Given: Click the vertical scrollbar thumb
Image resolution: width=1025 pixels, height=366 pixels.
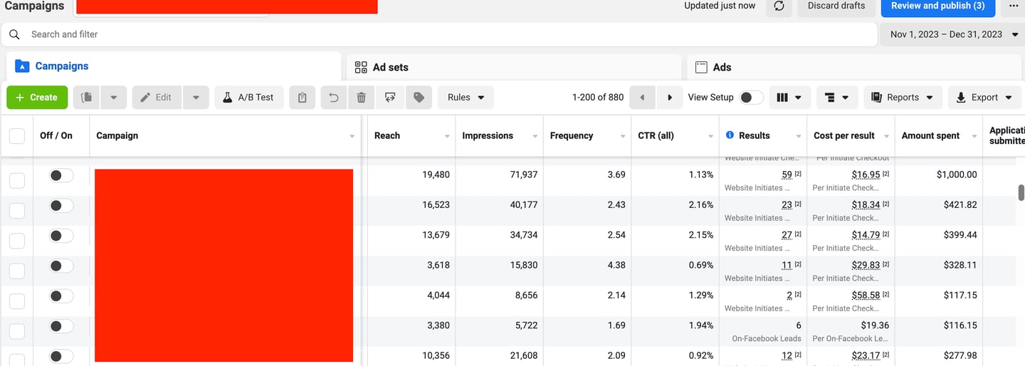Looking at the screenshot, I should (x=1021, y=192).
